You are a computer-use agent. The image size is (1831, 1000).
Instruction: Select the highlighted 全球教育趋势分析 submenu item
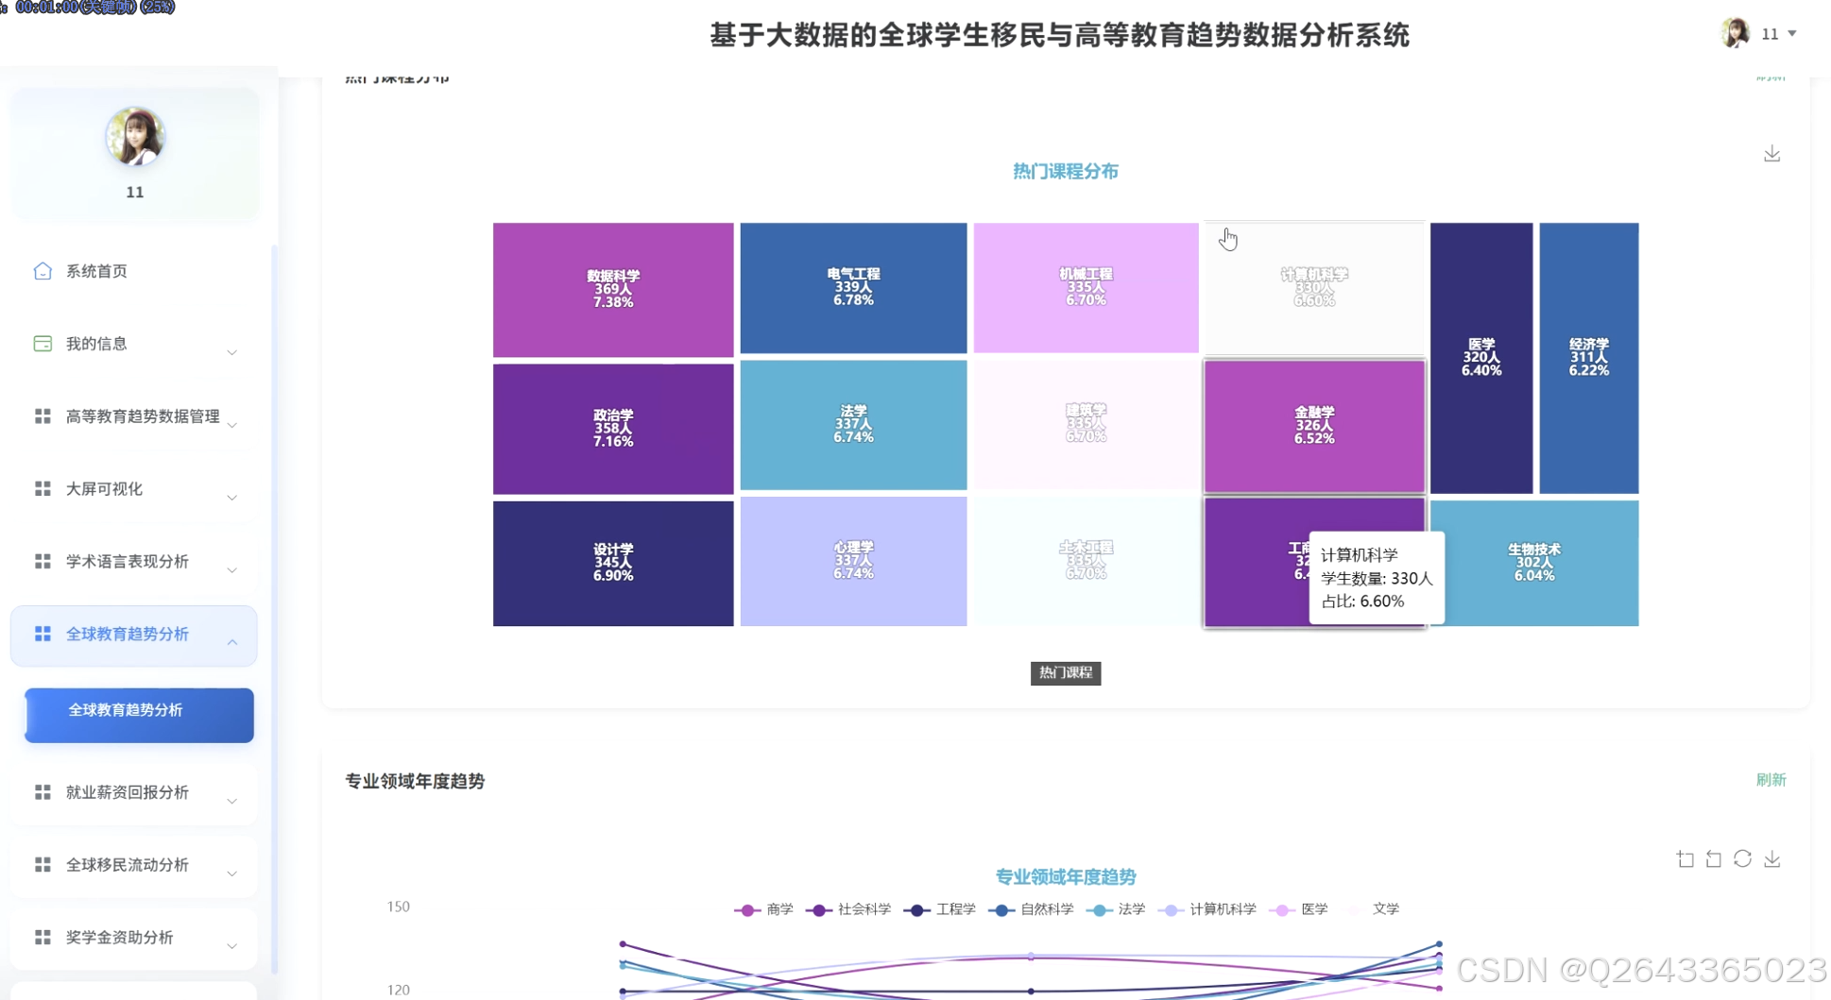pyautogui.click(x=139, y=715)
